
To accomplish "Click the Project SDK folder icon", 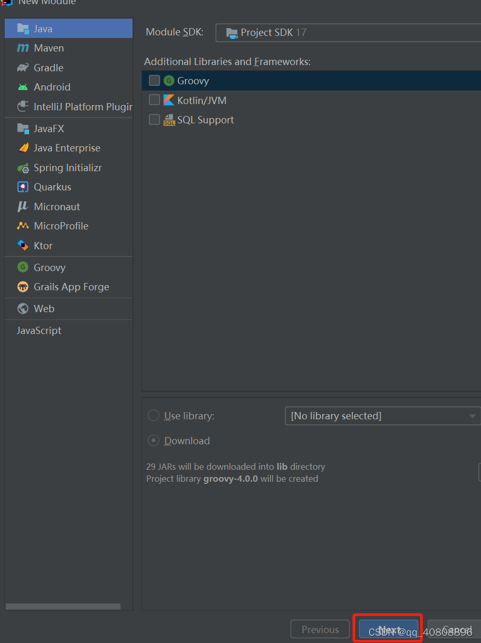I will (x=232, y=33).
